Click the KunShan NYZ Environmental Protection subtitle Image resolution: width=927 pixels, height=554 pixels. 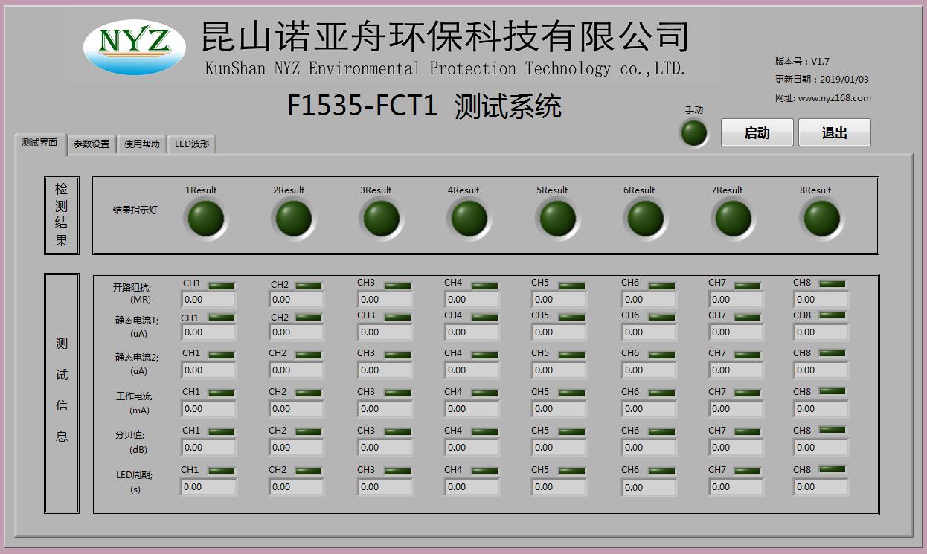(446, 69)
